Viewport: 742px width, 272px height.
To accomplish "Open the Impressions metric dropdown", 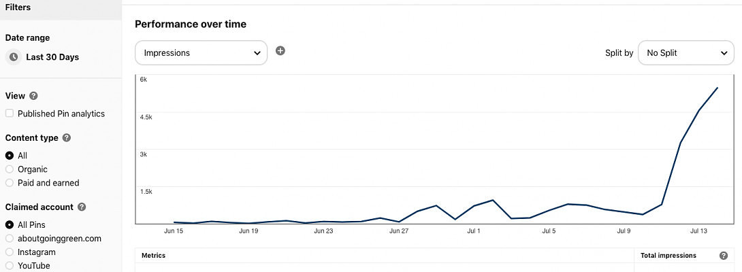I will click(x=201, y=52).
